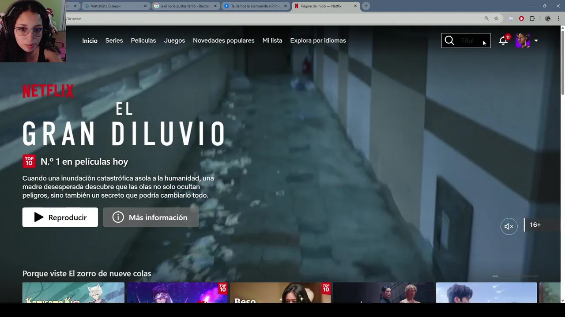The image size is (565, 317).
Task: Click the scrollbar down arrow at bottom right
Action: [x=562, y=300]
